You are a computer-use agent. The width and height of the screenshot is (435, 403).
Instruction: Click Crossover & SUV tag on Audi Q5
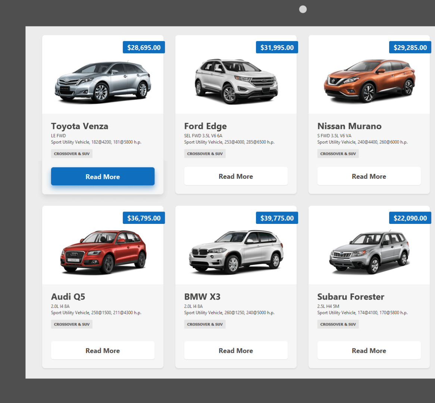(72, 324)
